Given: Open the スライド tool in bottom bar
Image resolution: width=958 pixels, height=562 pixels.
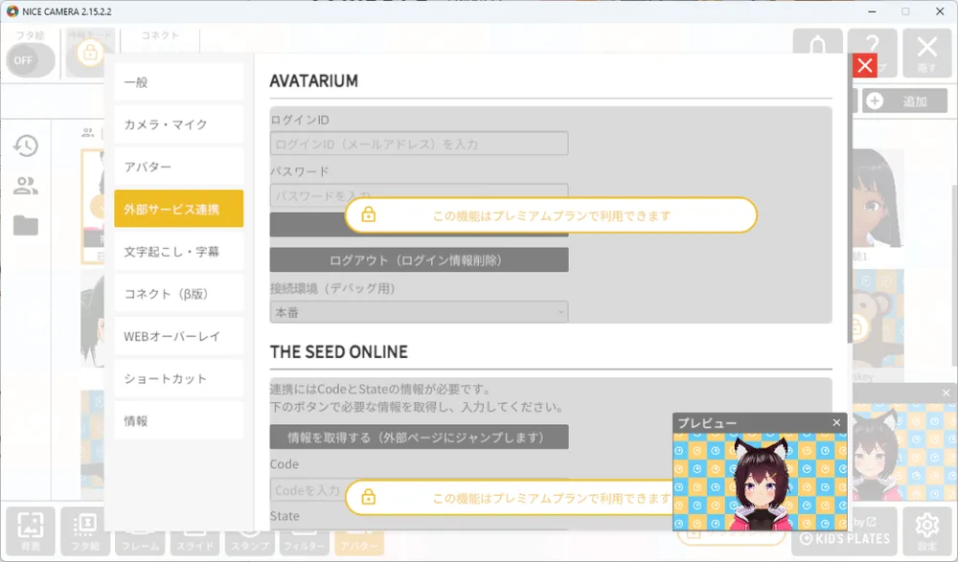Looking at the screenshot, I should point(194,543).
